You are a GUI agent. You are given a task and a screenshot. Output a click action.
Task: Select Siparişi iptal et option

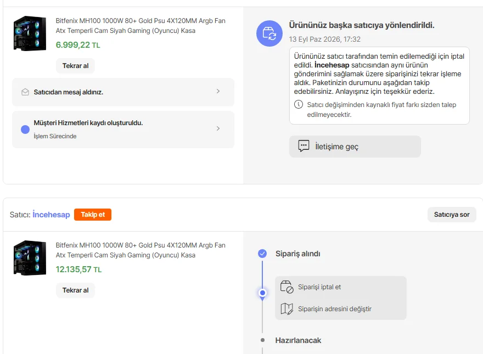(319, 287)
